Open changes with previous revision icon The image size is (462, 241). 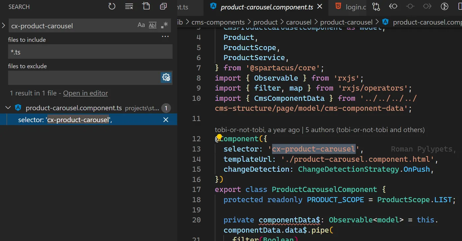tap(393, 6)
